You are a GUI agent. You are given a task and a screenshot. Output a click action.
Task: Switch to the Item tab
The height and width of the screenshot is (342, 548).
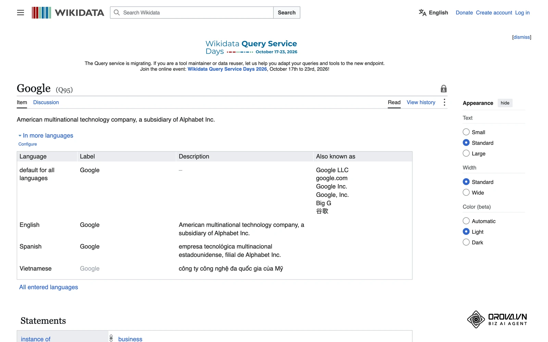[x=22, y=102]
